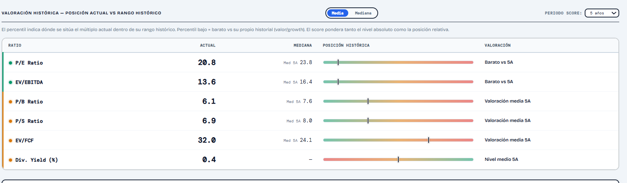
Task: Click the RATIO column header
Action: [15, 45]
